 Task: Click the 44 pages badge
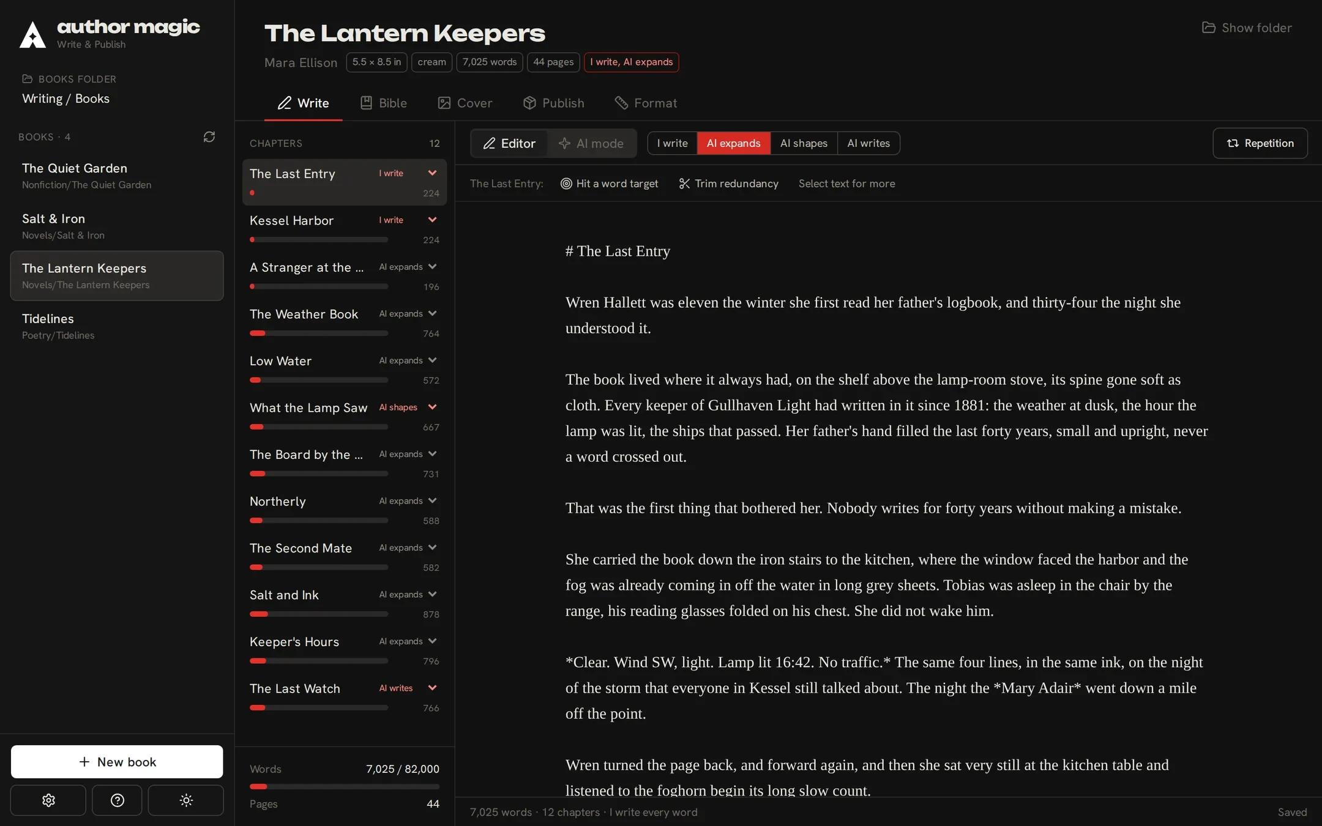[553, 62]
